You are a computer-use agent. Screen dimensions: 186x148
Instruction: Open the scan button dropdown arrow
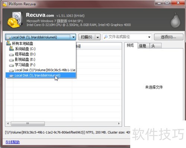point(98,37)
